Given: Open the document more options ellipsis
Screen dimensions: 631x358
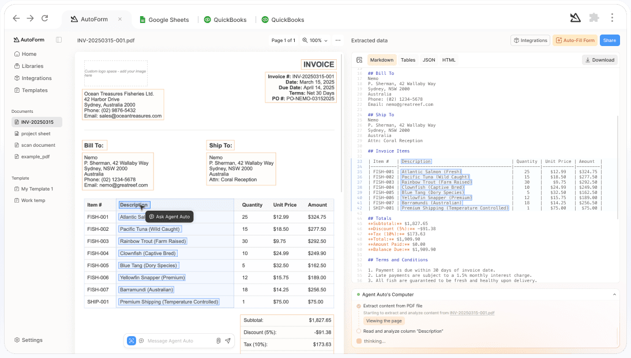Looking at the screenshot, I should click(338, 40).
